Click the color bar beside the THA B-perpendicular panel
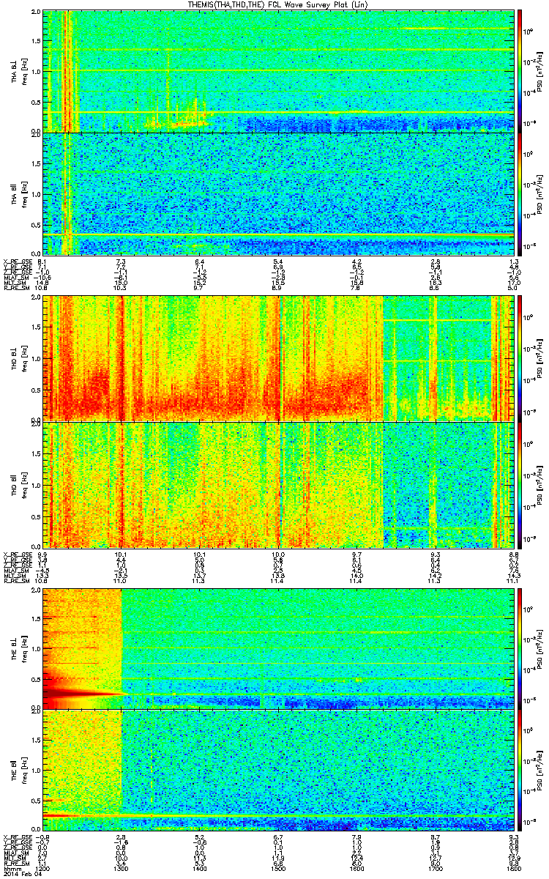549x879 pixels. [519, 71]
